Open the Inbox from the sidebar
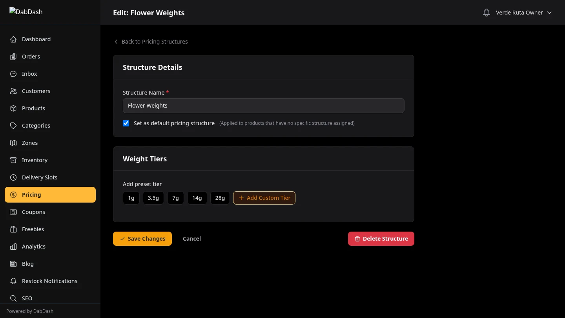The image size is (565, 318). pos(29,74)
